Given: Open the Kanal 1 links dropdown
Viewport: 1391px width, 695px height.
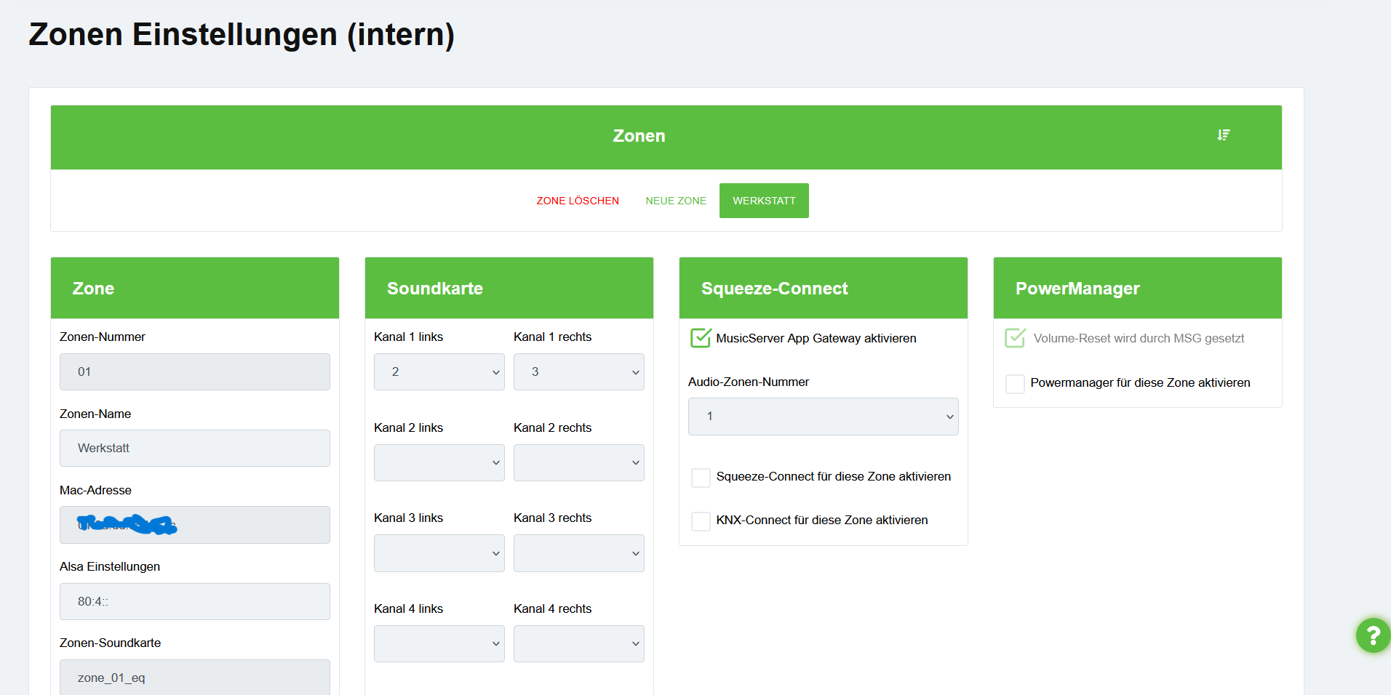Looking at the screenshot, I should [x=439, y=372].
